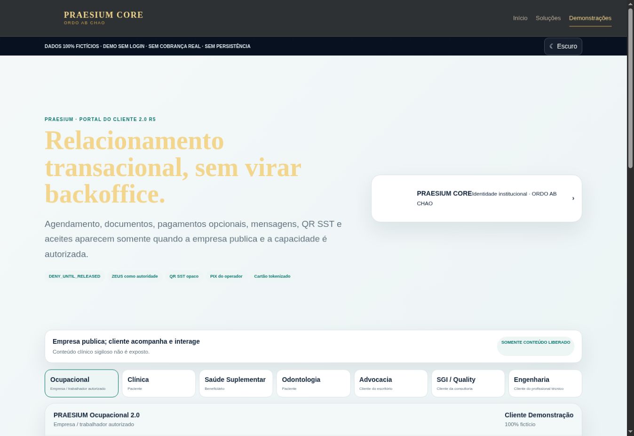634x436 pixels.
Task: Select the Engenharia tab
Action: (545, 383)
